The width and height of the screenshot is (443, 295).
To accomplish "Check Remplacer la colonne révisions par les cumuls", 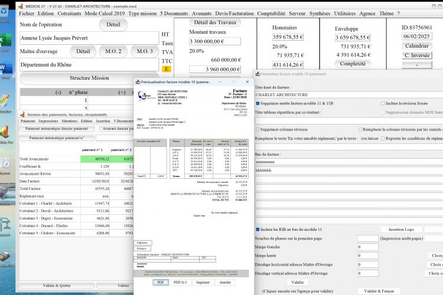I will click(360, 129).
